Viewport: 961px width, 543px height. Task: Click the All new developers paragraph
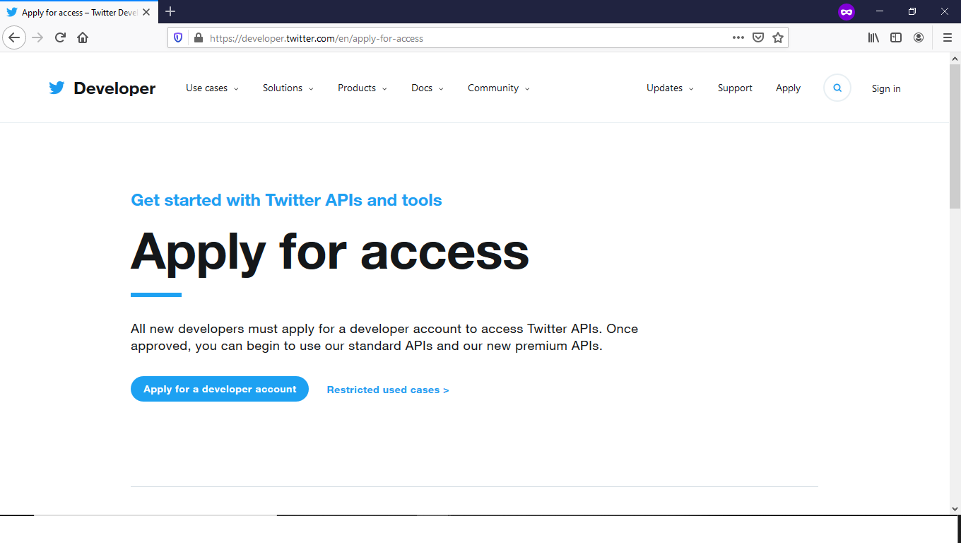384,337
